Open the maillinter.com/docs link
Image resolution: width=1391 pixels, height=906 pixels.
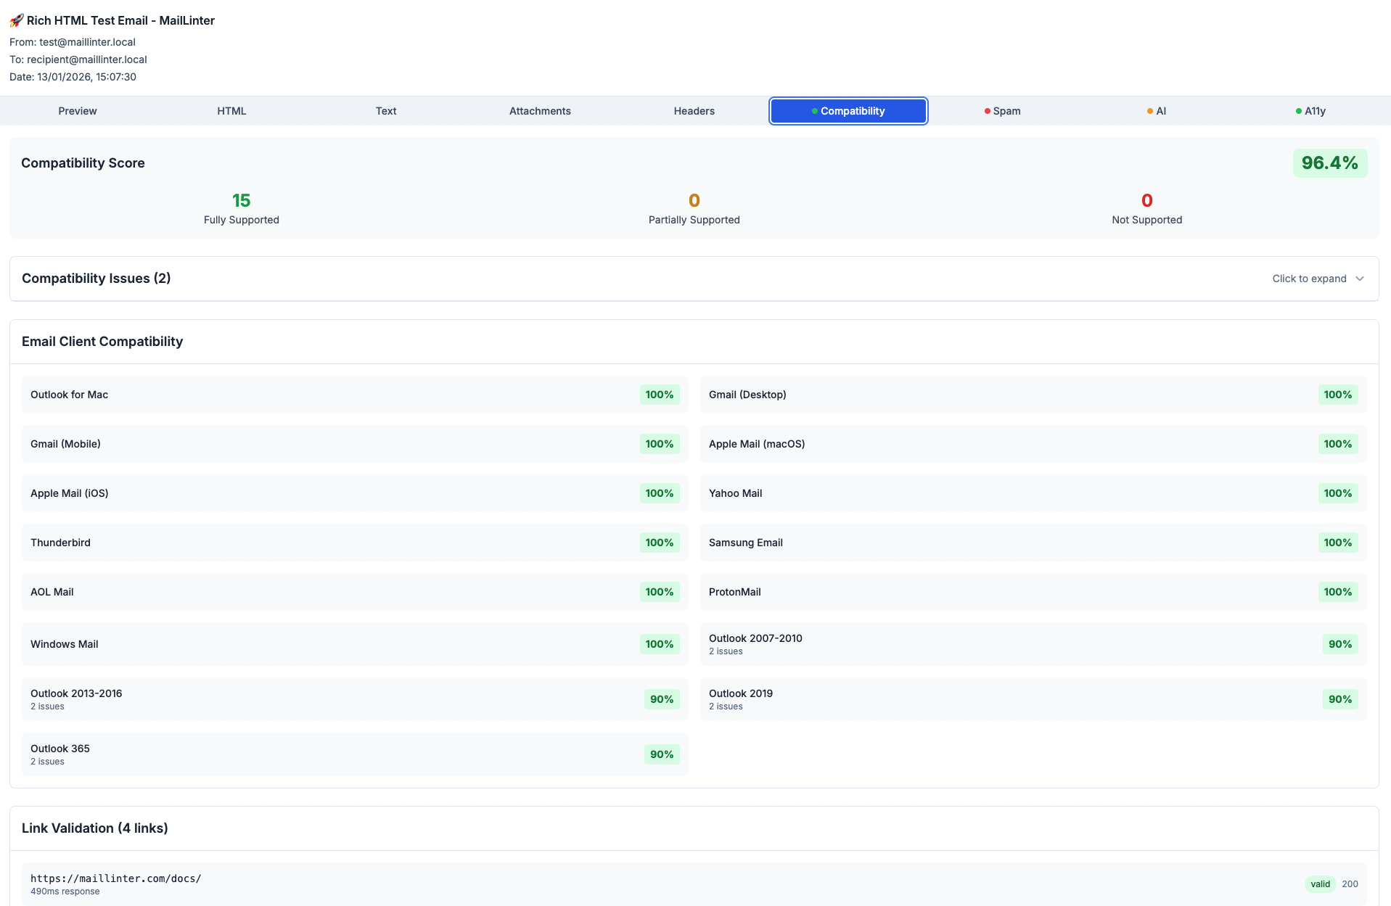[x=115, y=878]
